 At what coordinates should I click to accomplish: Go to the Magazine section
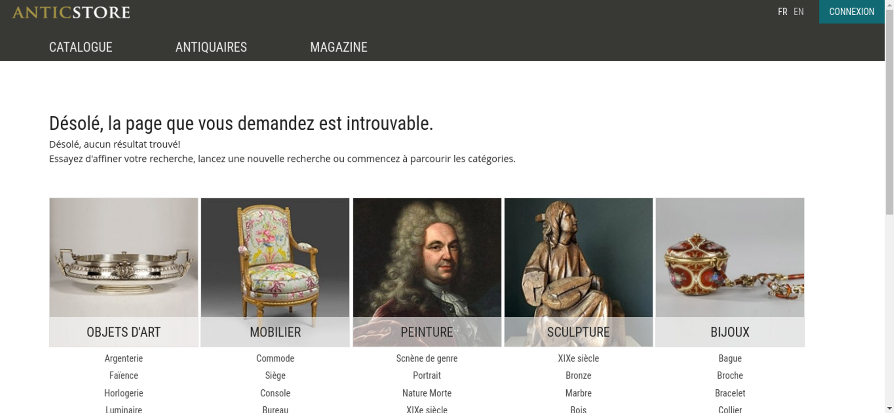point(339,47)
